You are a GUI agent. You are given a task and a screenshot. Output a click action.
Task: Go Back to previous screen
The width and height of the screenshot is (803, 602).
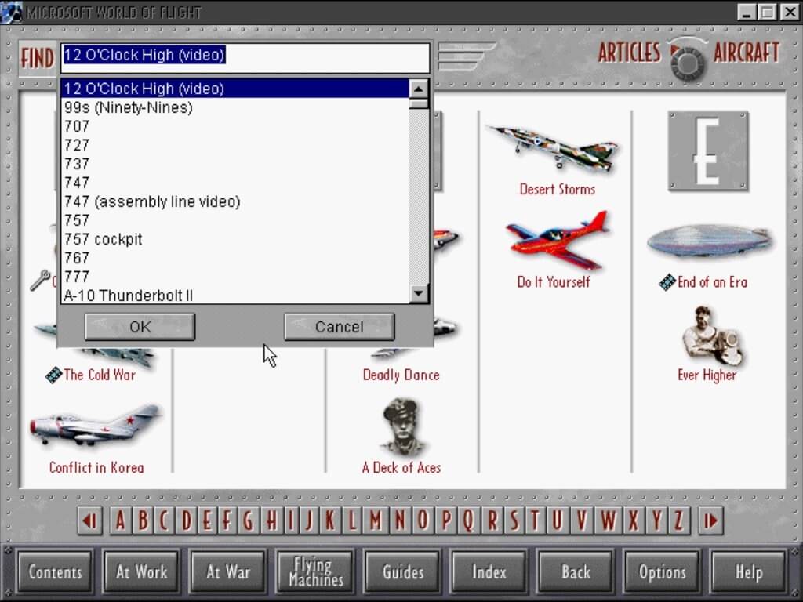[576, 571]
